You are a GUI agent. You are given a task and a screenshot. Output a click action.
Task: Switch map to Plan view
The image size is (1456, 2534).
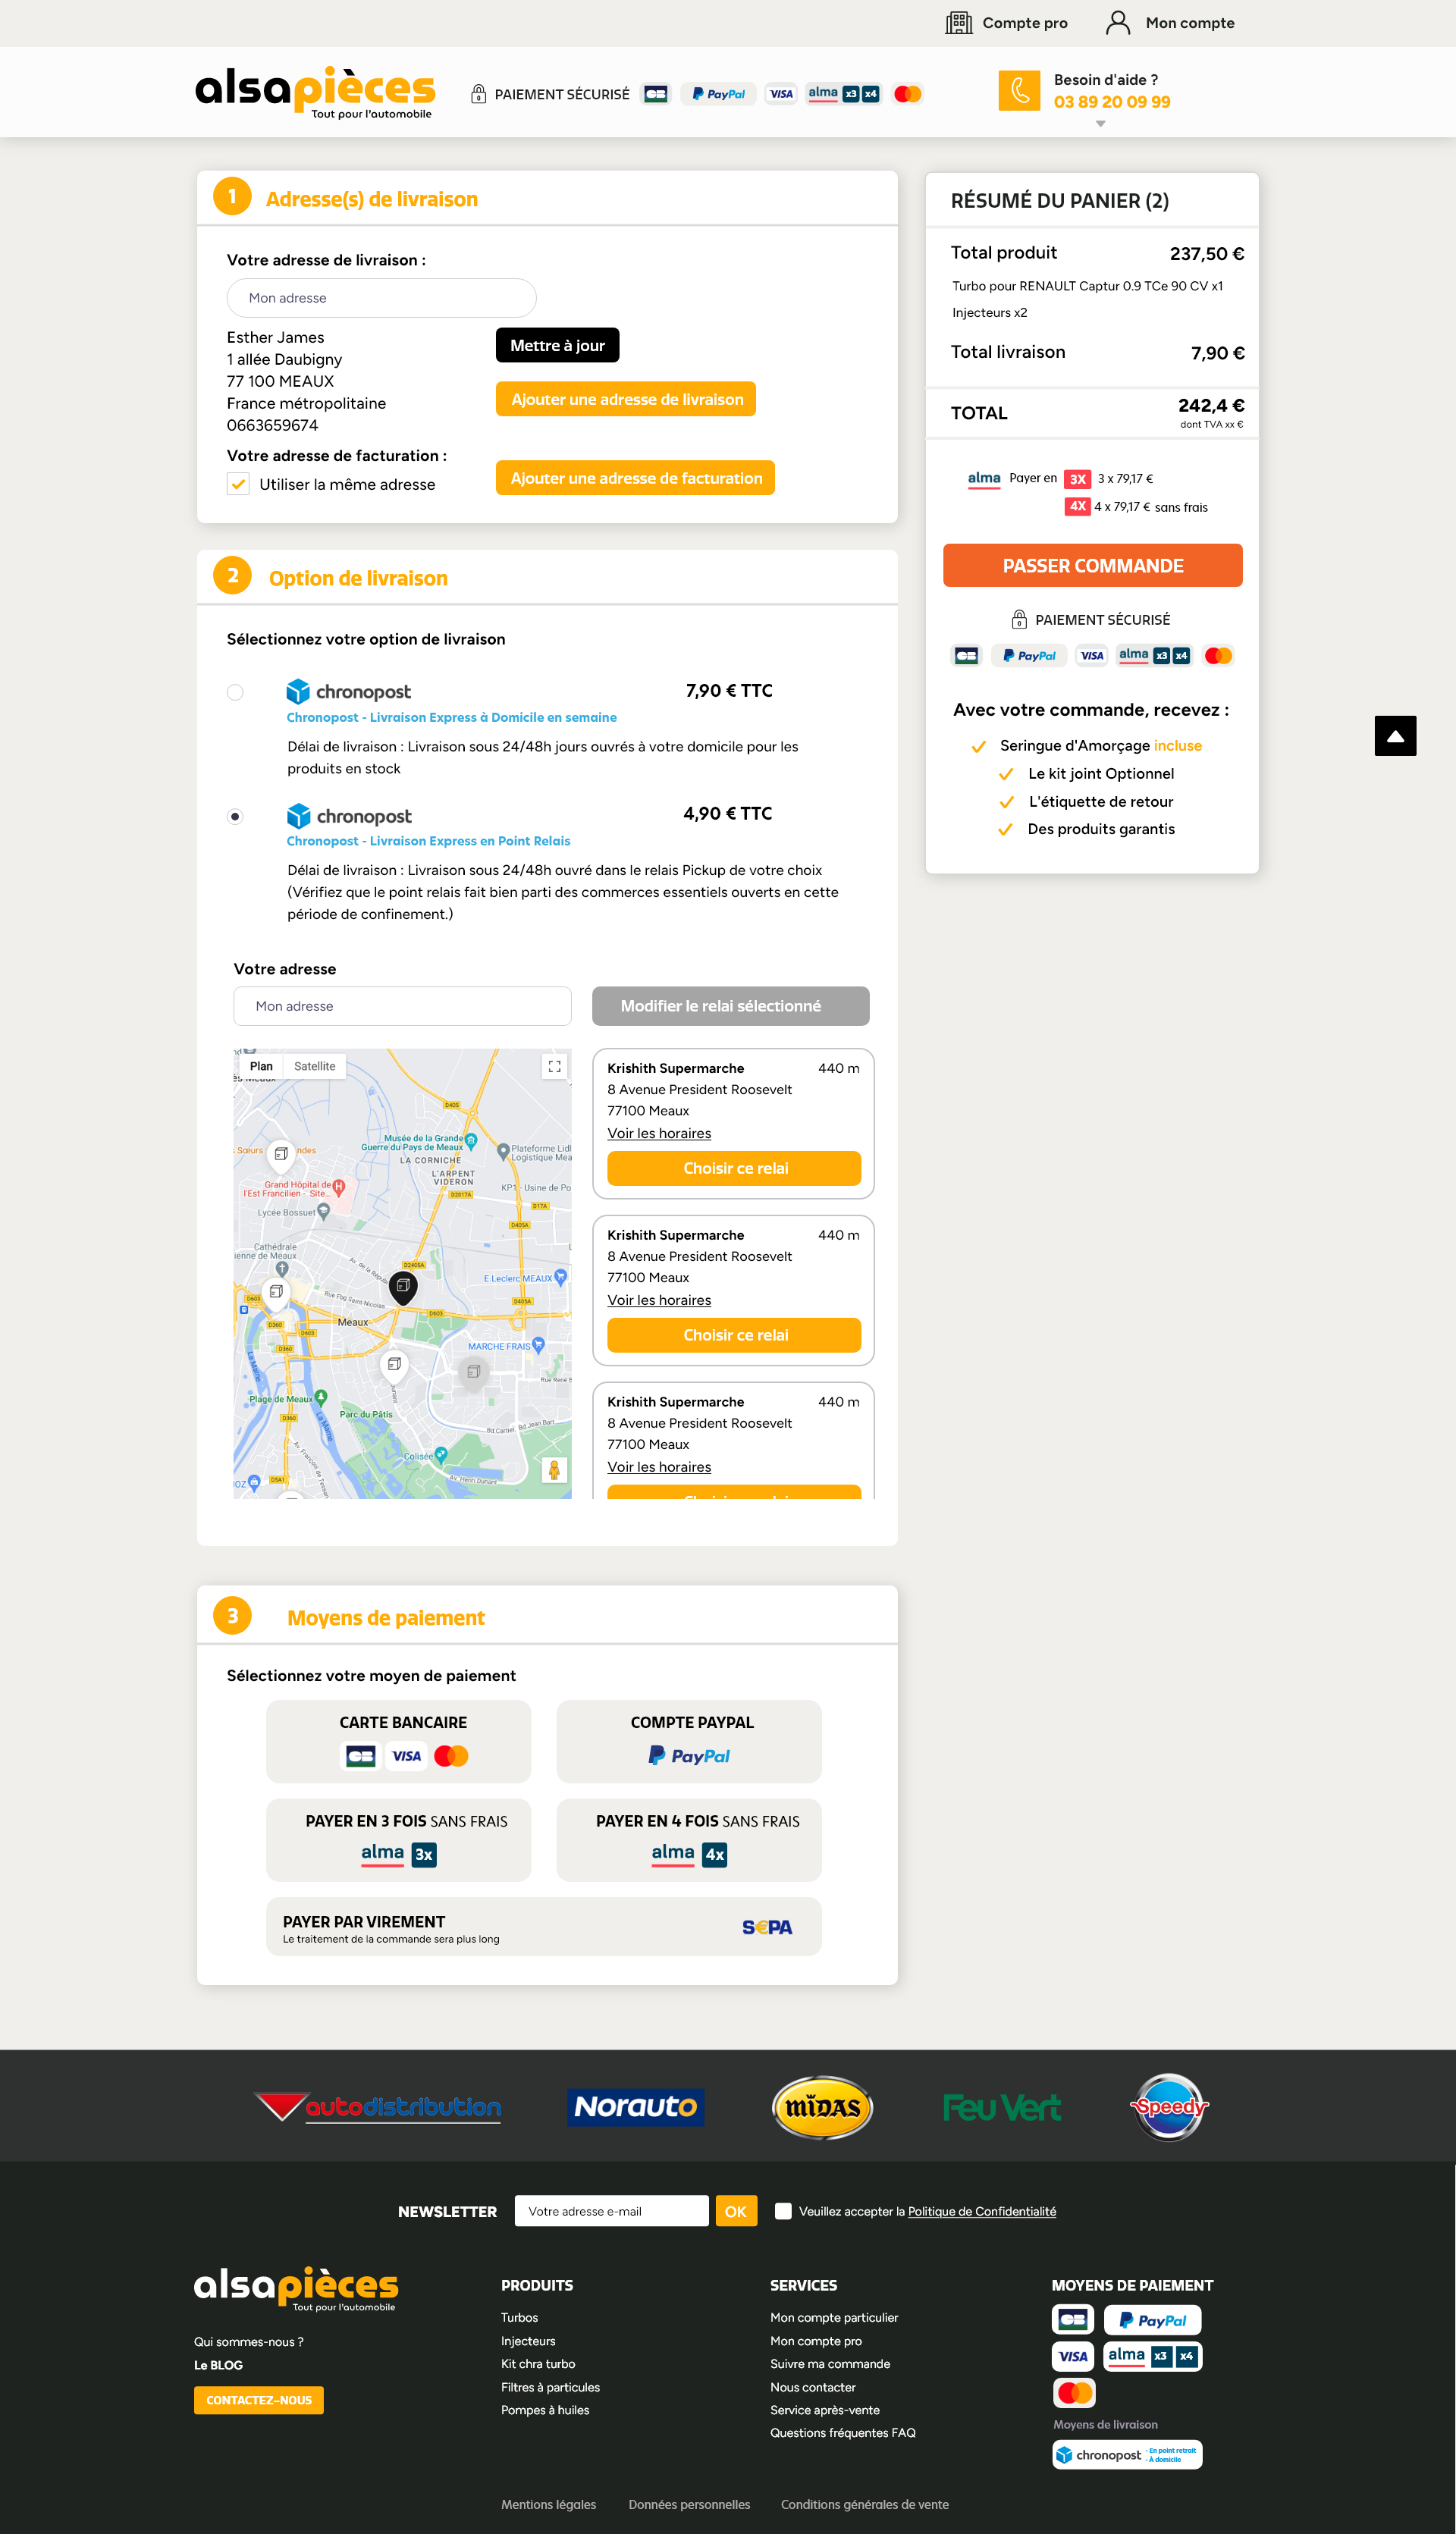coord(261,1067)
